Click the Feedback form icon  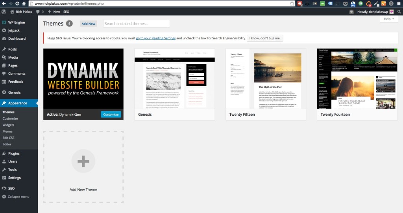point(4,81)
